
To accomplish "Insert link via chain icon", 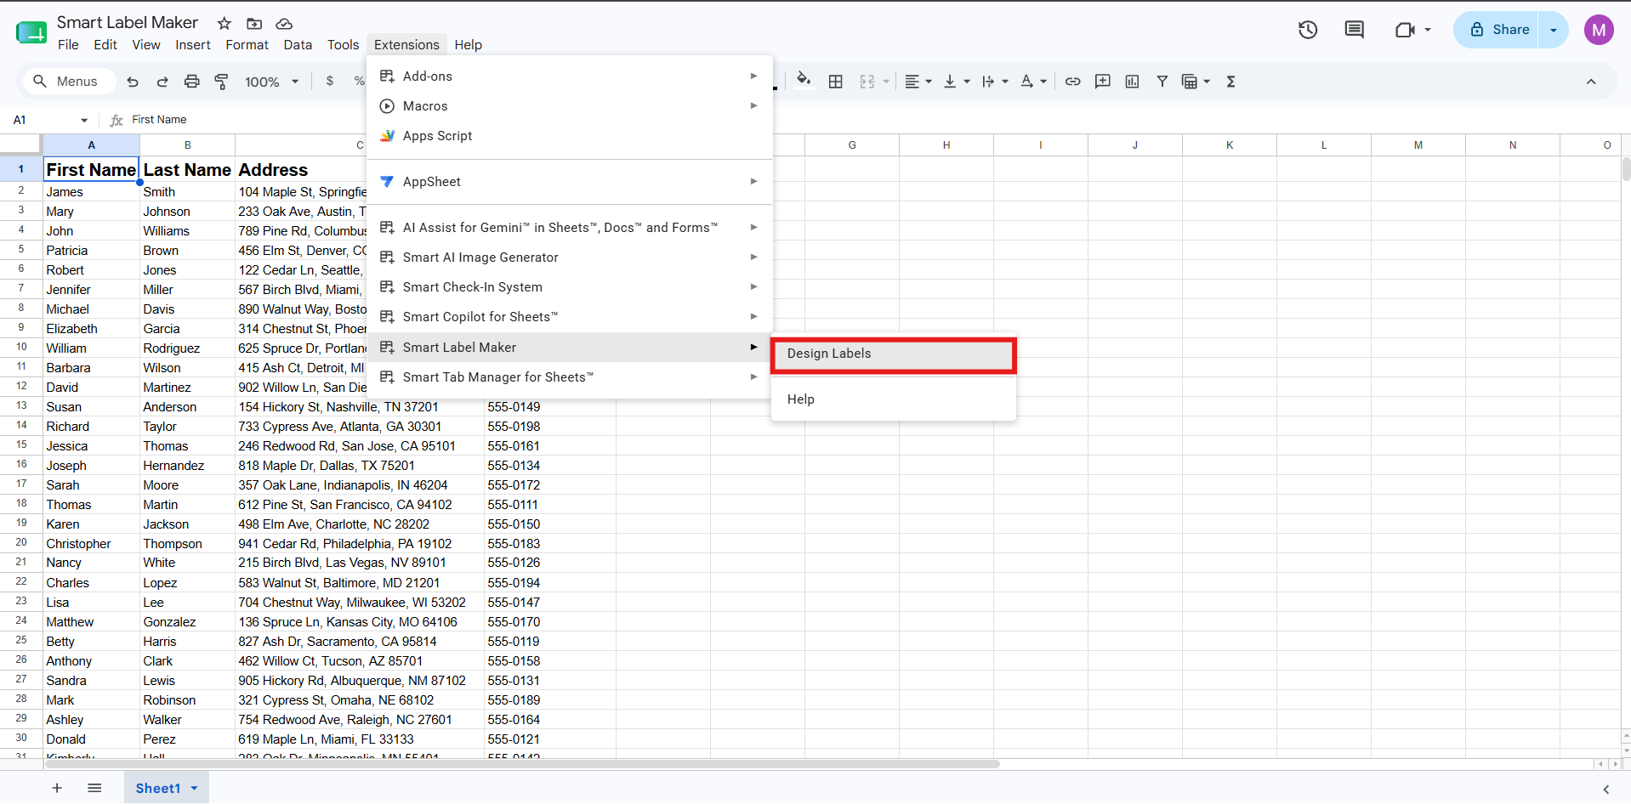I will tap(1073, 82).
